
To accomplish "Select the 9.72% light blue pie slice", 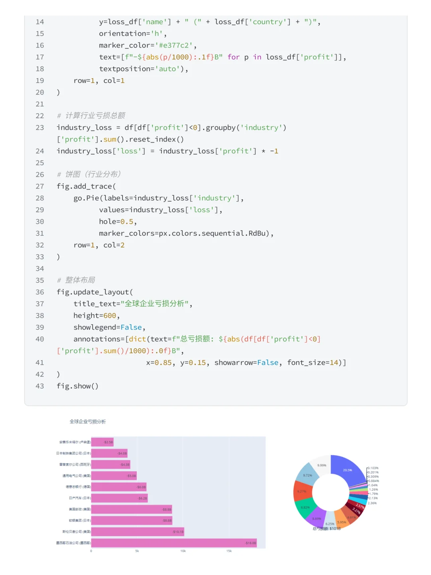I will click(308, 475).
